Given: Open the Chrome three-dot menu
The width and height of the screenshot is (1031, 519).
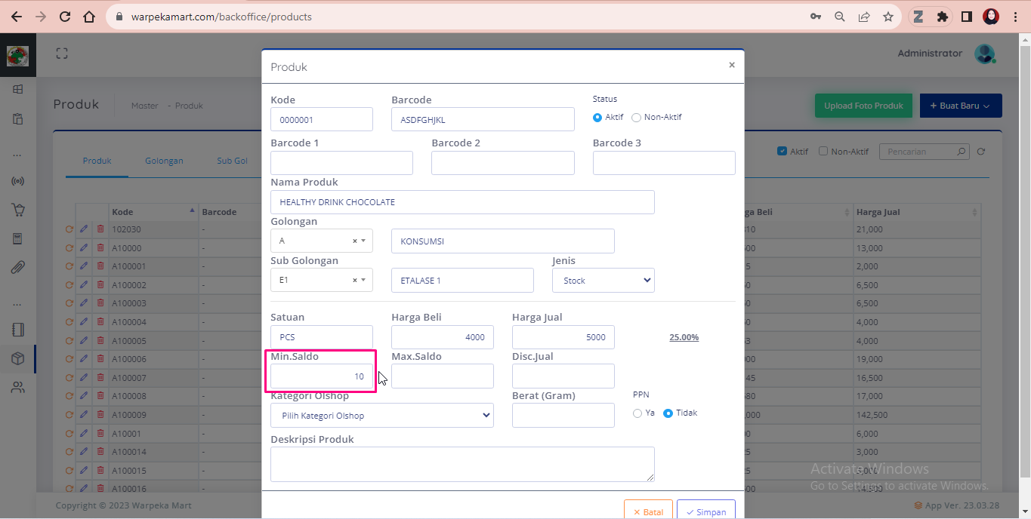Looking at the screenshot, I should (x=1016, y=17).
